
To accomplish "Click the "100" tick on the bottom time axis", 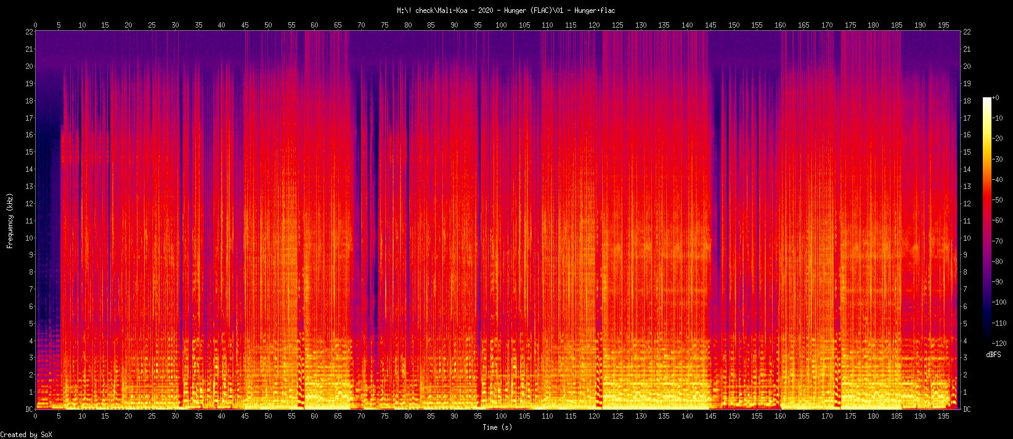I will [501, 416].
